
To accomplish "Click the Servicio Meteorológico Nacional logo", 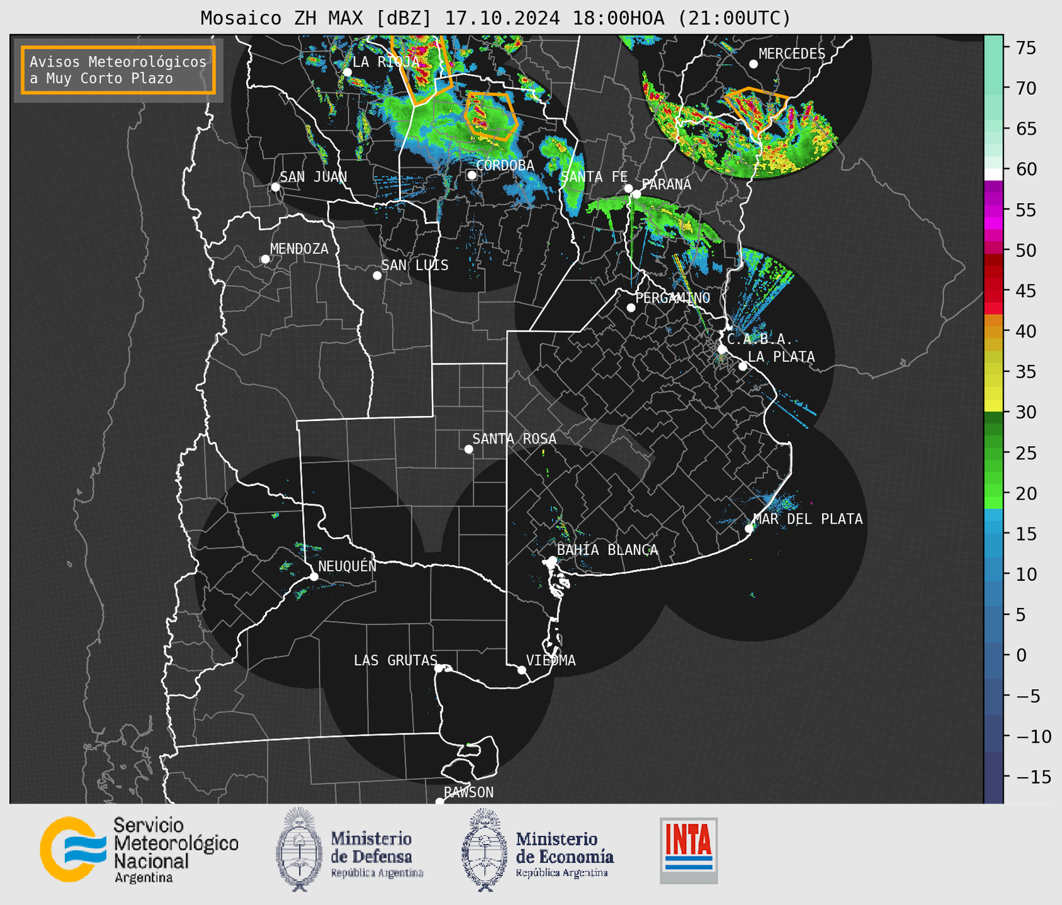I will [x=139, y=850].
